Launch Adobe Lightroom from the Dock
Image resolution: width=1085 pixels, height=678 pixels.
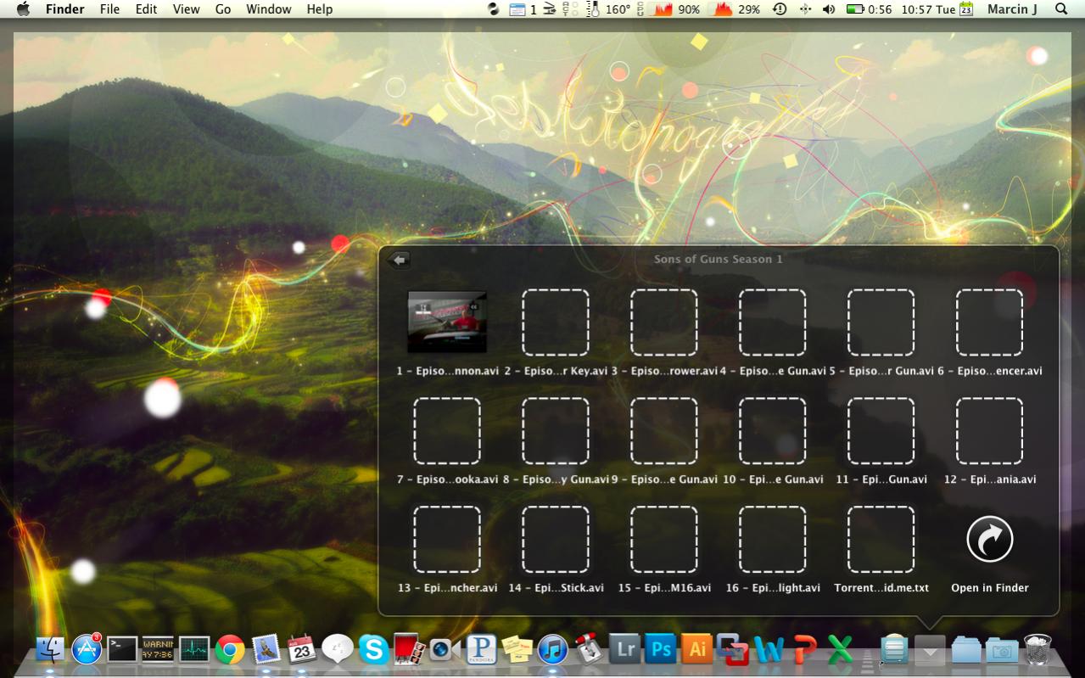click(625, 649)
